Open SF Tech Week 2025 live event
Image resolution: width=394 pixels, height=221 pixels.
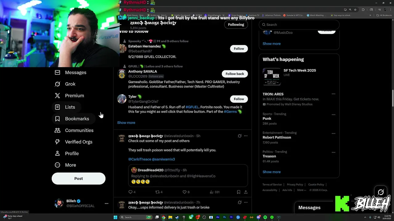299,77
